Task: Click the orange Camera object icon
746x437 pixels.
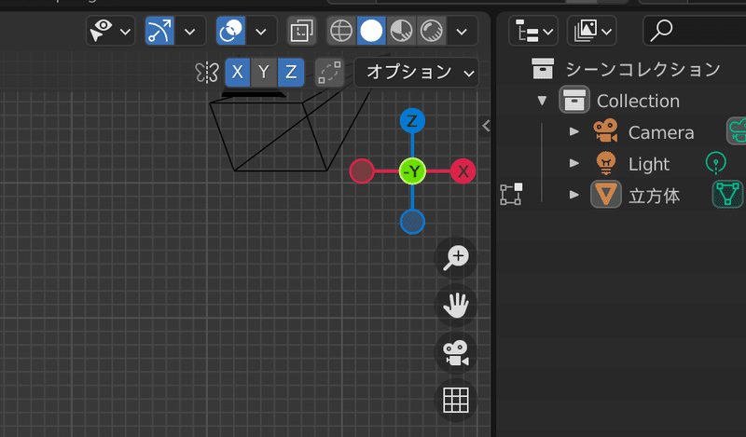Action: coord(605,130)
